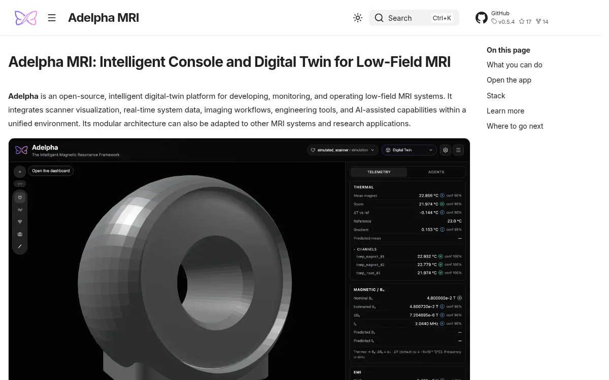609x380 pixels.
Task: Click the badge on the 'Gradient' row
Action: pyautogui.click(x=442, y=230)
